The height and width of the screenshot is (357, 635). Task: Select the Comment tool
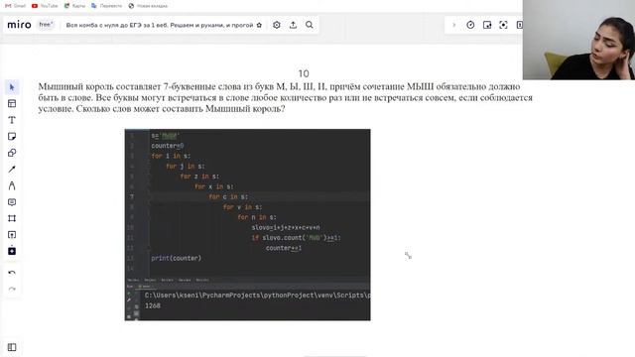[12, 202]
